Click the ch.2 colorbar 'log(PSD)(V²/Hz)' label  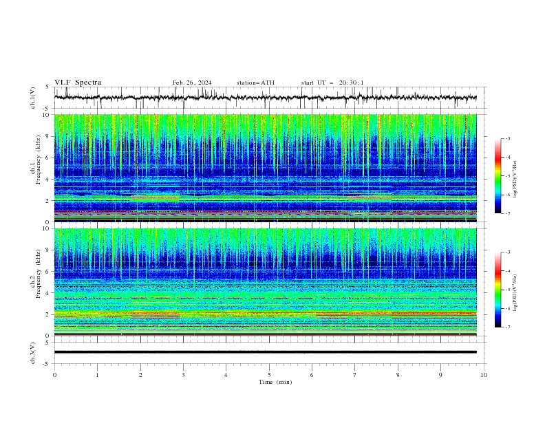[515, 293]
